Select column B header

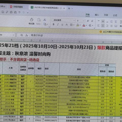click(x=12, y=40)
